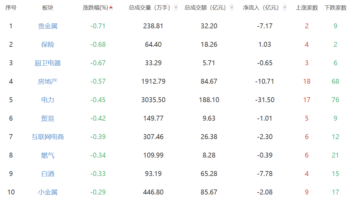Click the sort arrow next to 总成交额（亿元）
Screen dimensions: 351x200
[x=232, y=8]
